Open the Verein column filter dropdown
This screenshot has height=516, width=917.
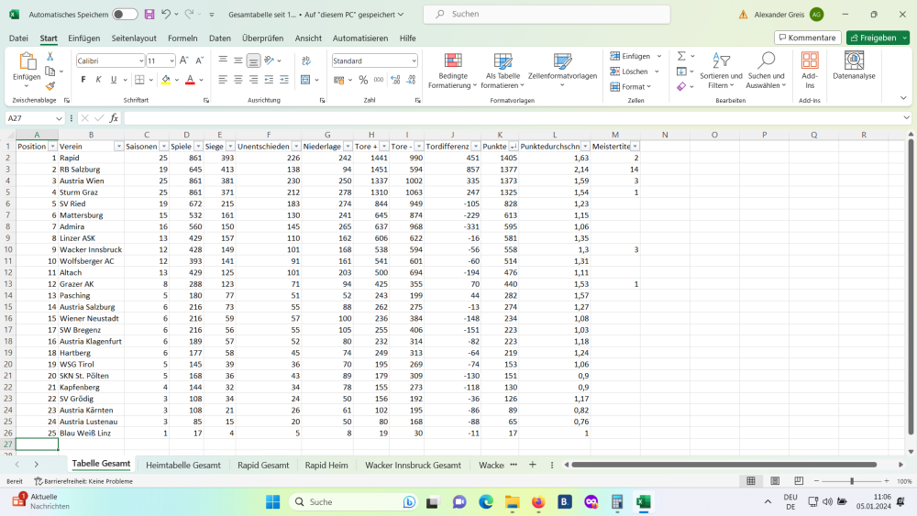click(x=118, y=147)
